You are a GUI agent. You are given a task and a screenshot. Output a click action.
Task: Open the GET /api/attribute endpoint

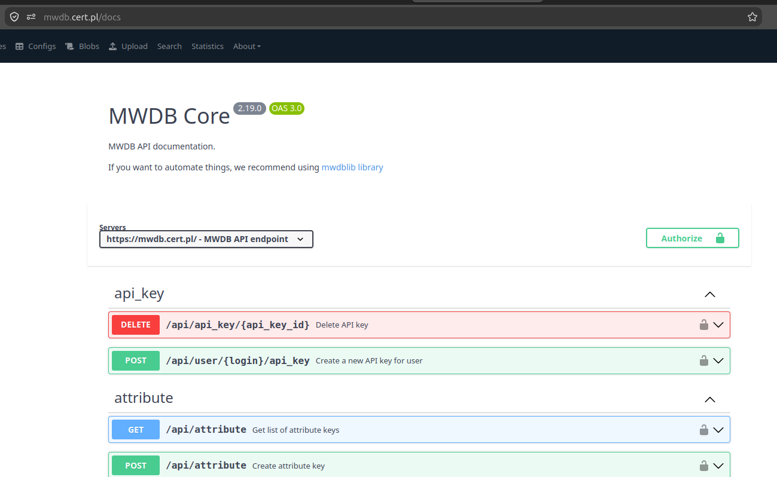419,429
